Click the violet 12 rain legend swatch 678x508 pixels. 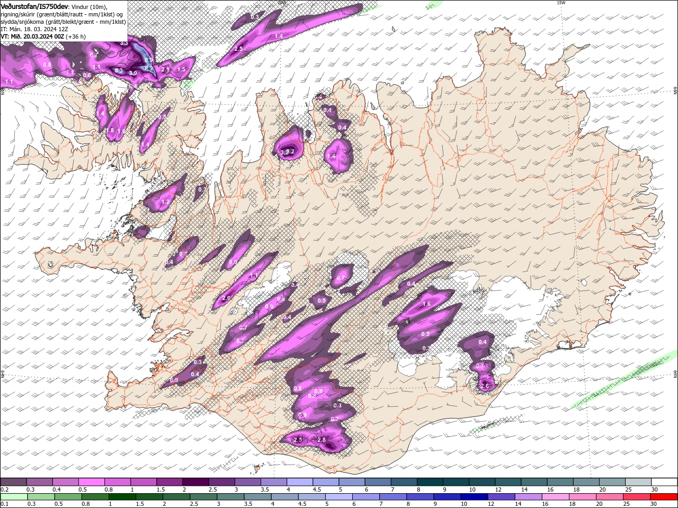click(x=502, y=497)
